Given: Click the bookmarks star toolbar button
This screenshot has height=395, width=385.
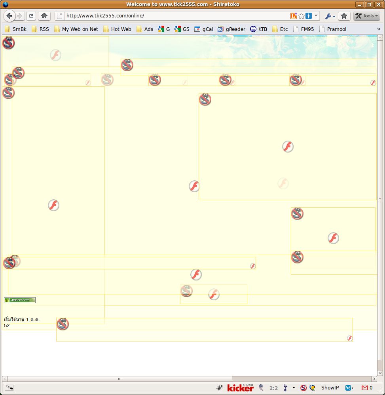Looking at the screenshot, I should (x=344, y=16).
